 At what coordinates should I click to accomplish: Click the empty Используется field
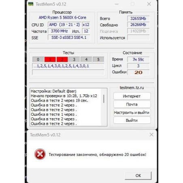pyautogui.click(x=138, y=37)
